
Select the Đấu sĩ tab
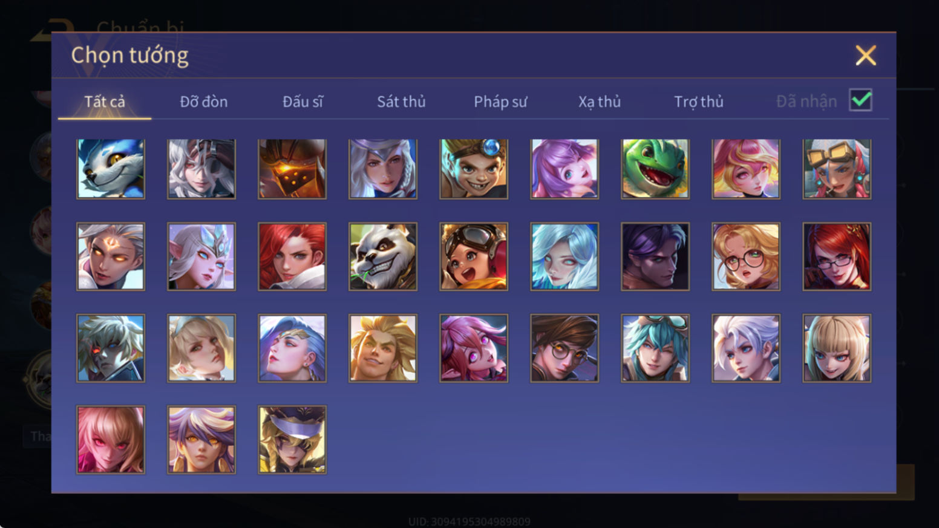pos(303,102)
